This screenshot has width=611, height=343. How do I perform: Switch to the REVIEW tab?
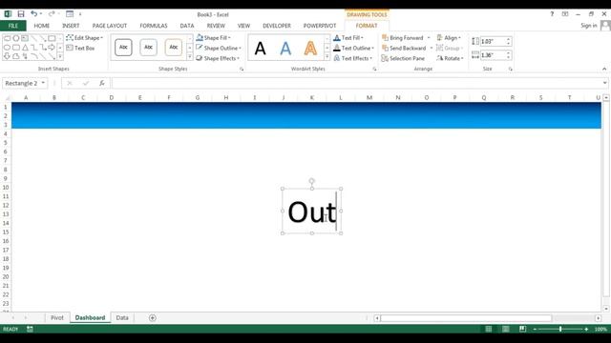[216, 26]
